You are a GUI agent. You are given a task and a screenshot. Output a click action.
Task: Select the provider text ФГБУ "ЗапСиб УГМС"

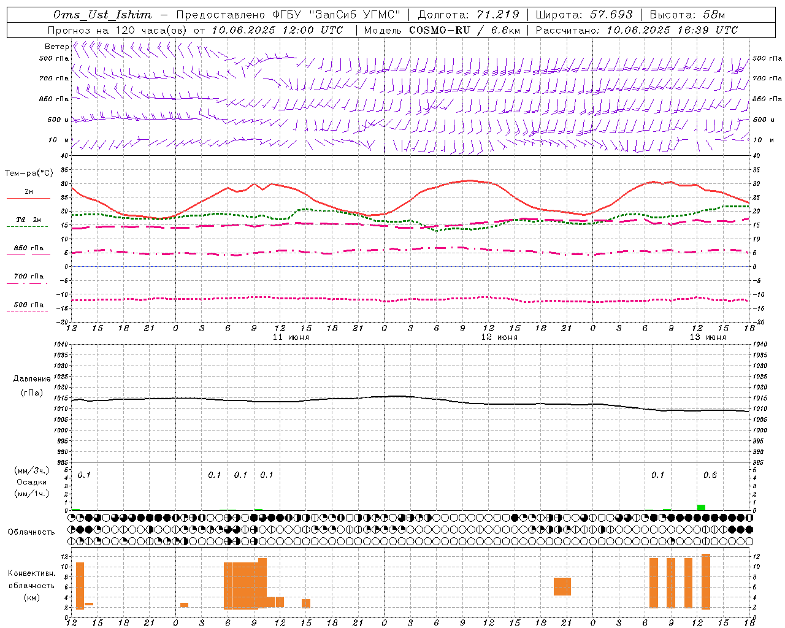click(336, 15)
